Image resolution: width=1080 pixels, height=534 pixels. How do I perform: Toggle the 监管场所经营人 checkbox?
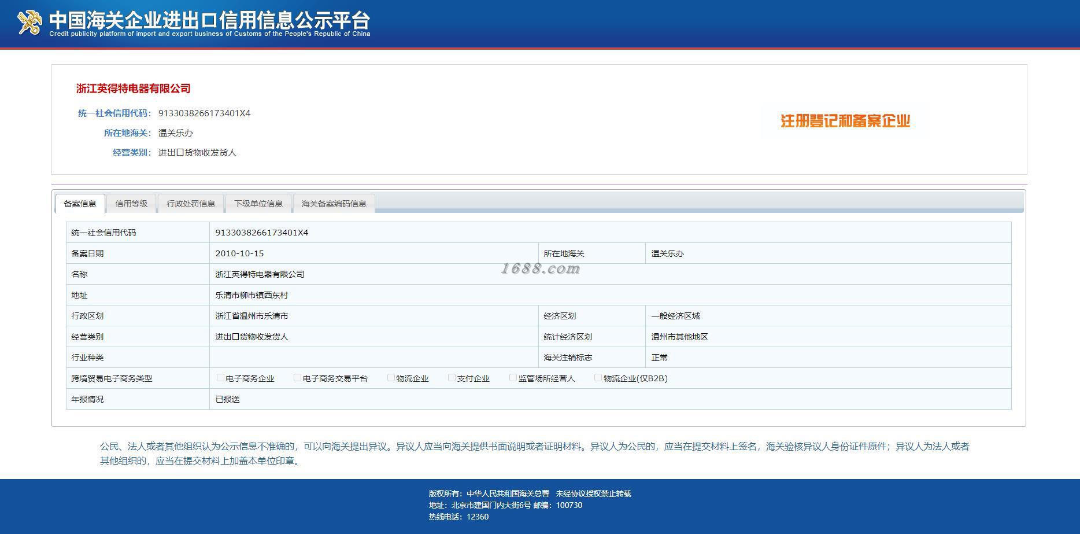[x=513, y=378]
